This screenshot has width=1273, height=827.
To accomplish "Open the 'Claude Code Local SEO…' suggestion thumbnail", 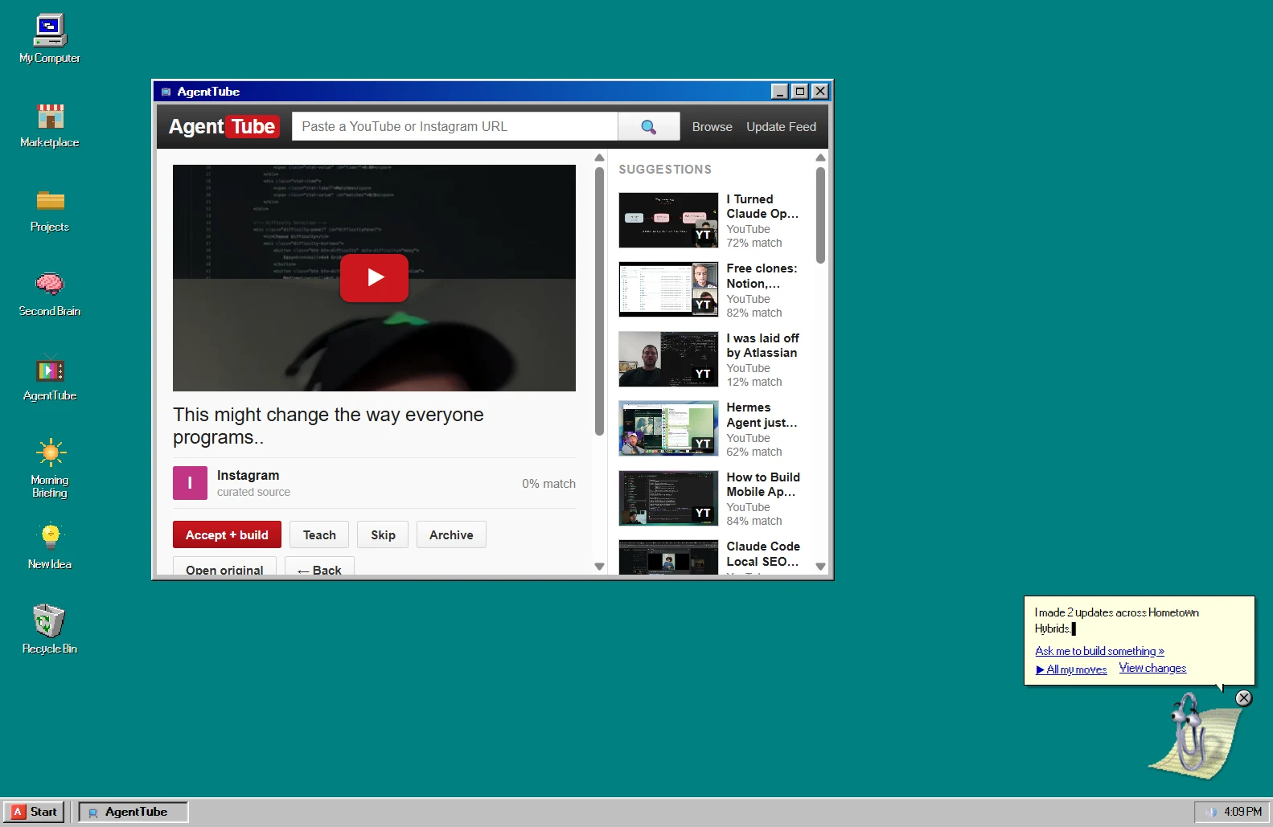I will (668, 557).
